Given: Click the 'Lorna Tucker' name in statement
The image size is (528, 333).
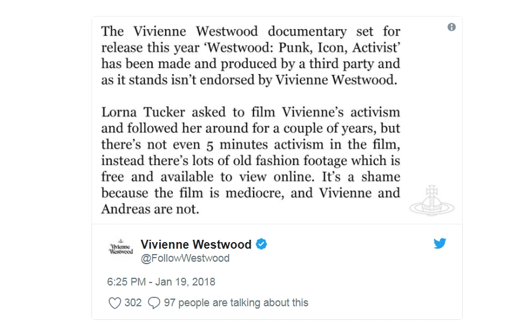Looking at the screenshot, I should (x=144, y=112).
